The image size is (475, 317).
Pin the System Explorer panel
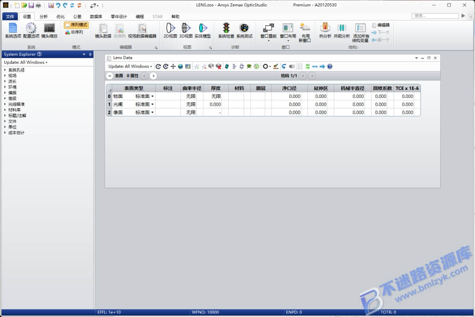tap(90, 54)
